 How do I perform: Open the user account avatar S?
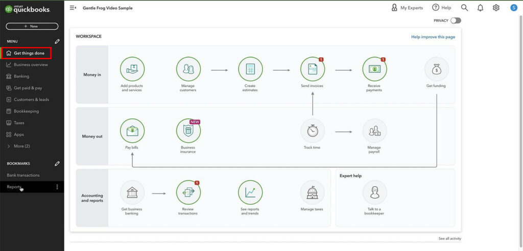pos(514,8)
